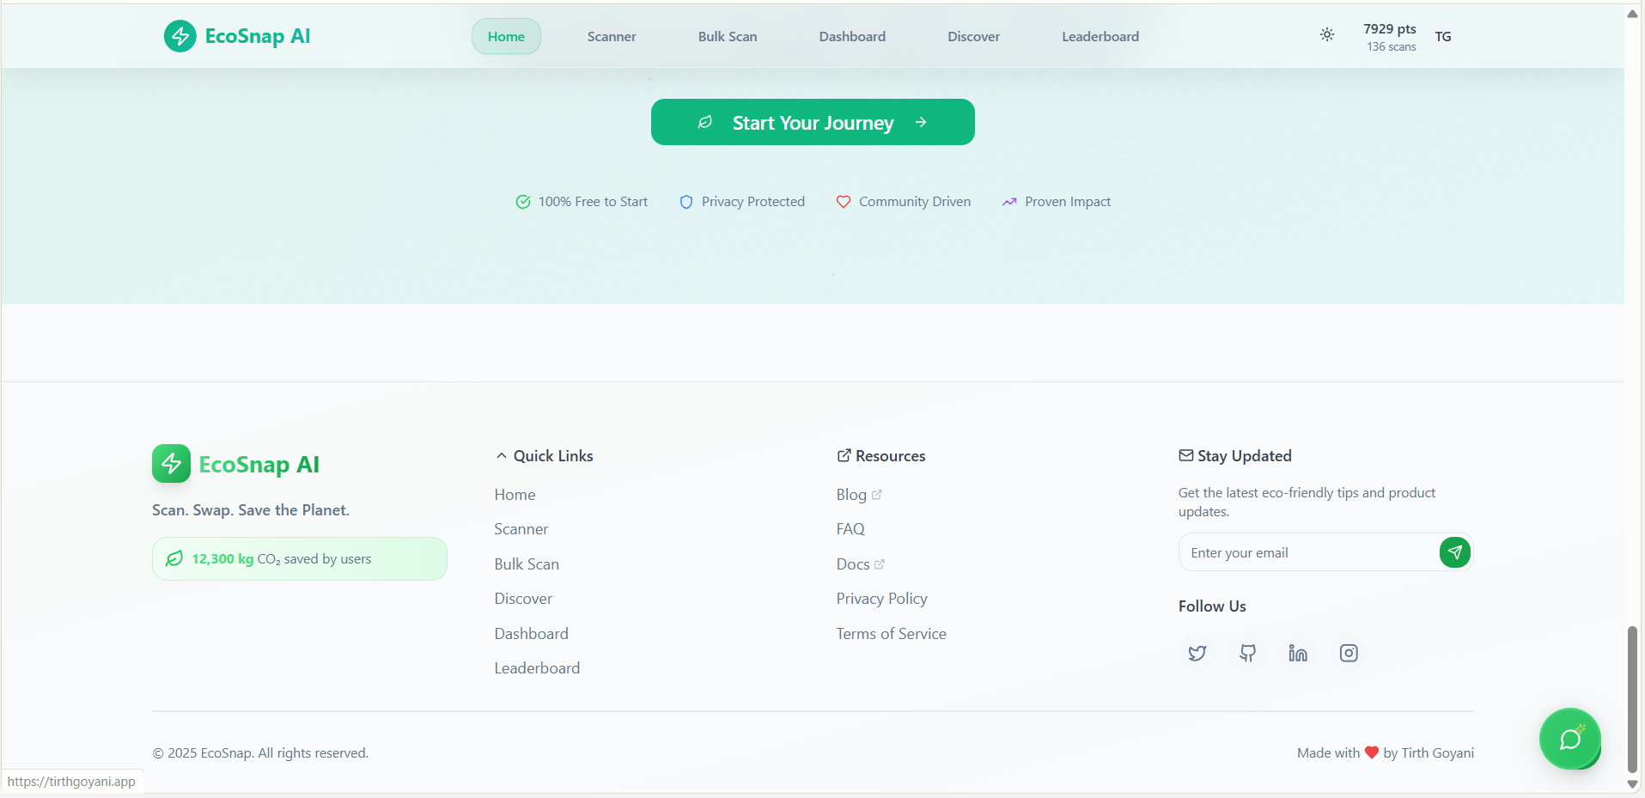Click the EcoSnap AI header logo

pos(237,36)
